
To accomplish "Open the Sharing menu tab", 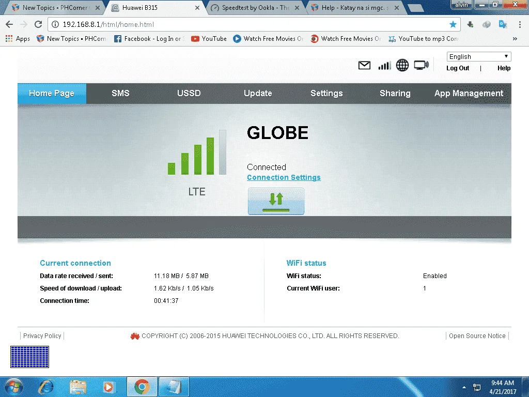I will 395,93.
